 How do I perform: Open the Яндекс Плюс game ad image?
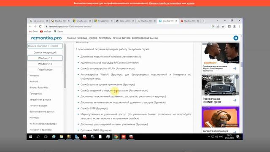[220, 53]
